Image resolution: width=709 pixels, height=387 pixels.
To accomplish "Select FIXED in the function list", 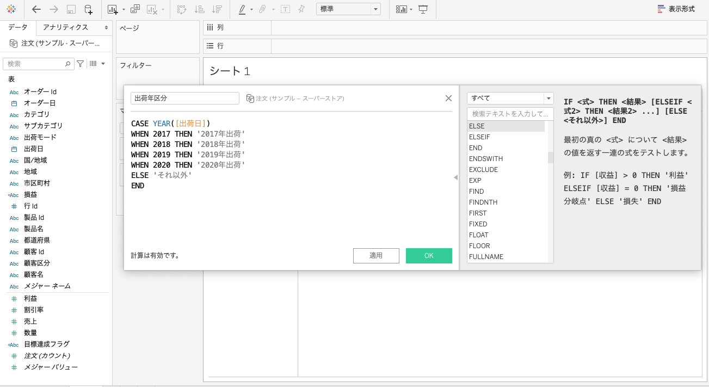I will pyautogui.click(x=478, y=224).
